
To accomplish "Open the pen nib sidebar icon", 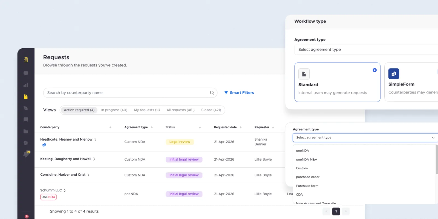I will [26, 108].
